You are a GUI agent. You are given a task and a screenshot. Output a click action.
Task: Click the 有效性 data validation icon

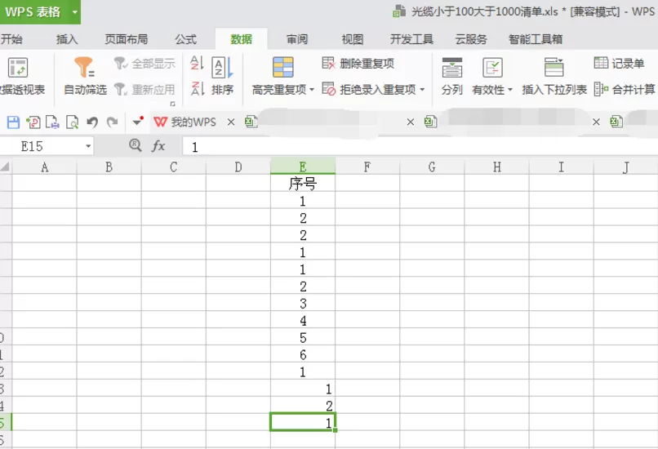[x=492, y=68]
